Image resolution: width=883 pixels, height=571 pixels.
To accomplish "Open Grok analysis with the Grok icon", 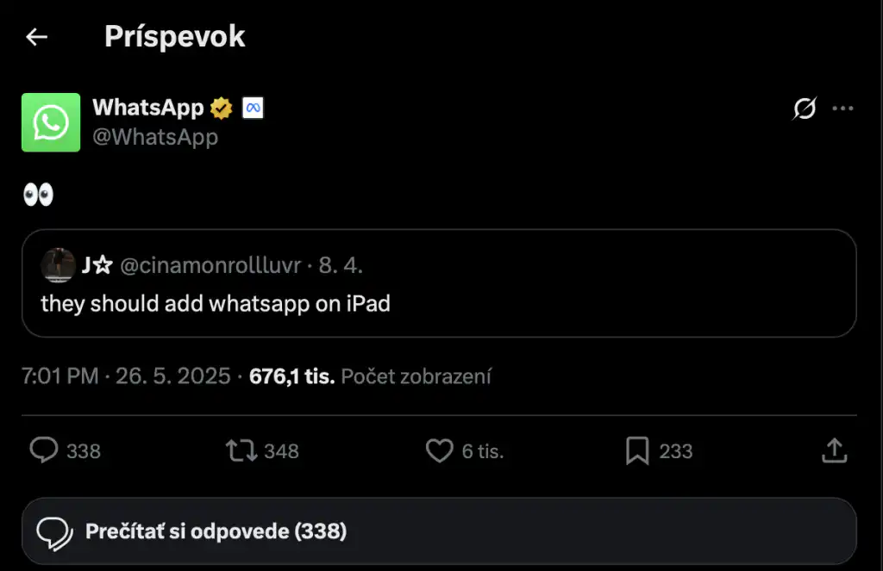I will 803,109.
